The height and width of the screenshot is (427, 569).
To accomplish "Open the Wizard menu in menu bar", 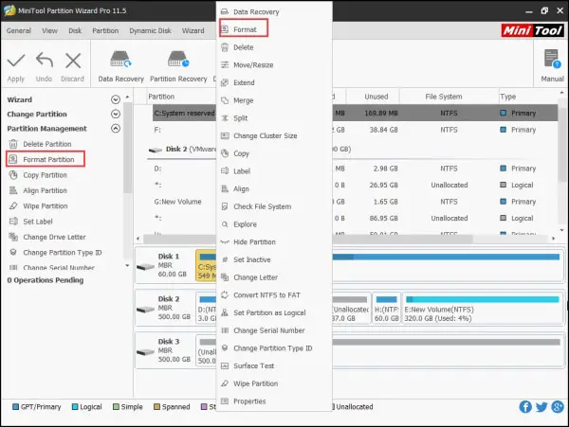I will [x=193, y=31].
